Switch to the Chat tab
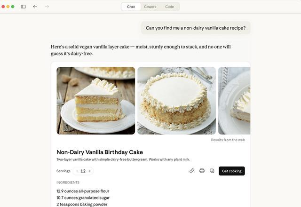Viewport: 301px width, 207px height. click(x=131, y=7)
